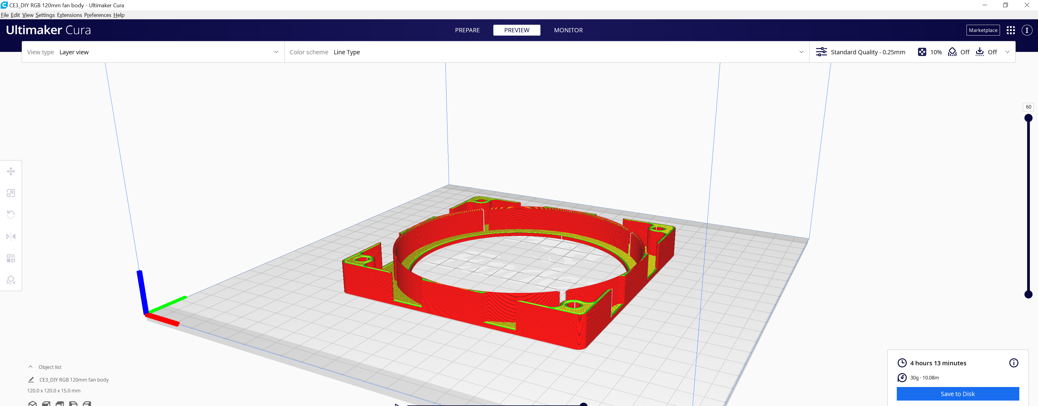The height and width of the screenshot is (406, 1038).
Task: Open the Ultimaker account icon
Action: pyautogui.click(x=1027, y=30)
